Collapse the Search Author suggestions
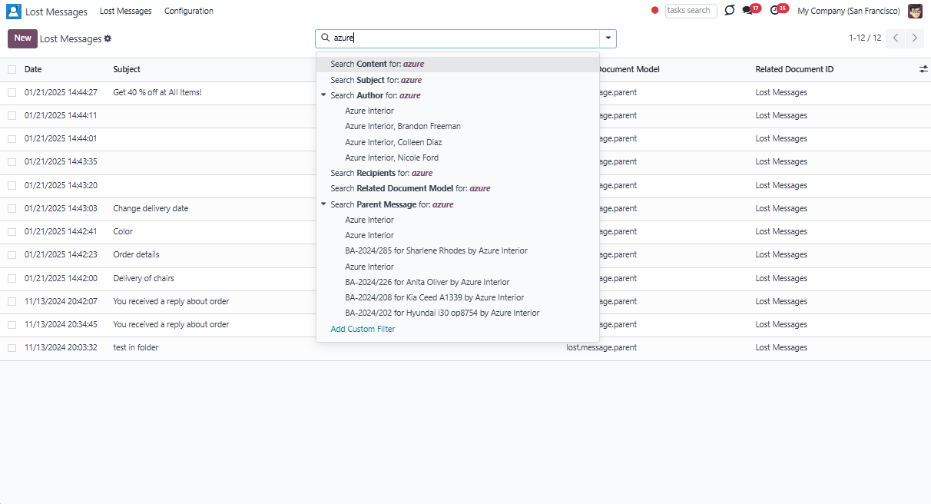The image size is (931, 504). click(x=323, y=95)
